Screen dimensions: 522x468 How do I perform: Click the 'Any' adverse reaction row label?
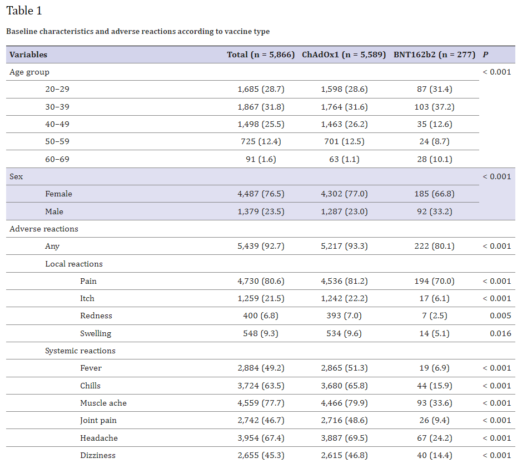[52, 247]
